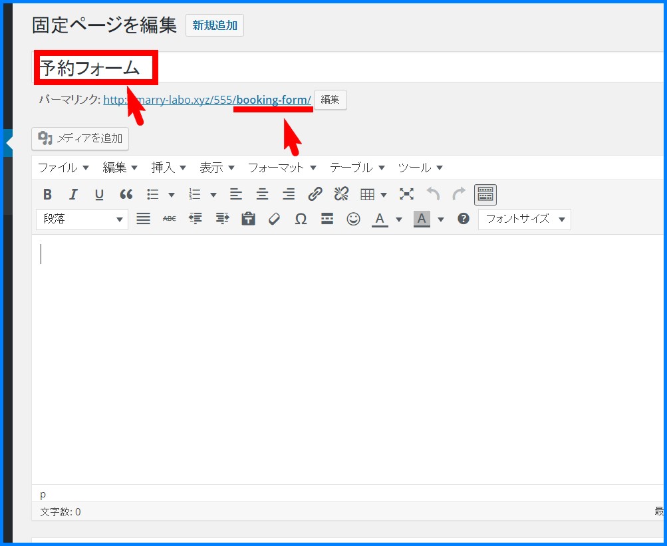Viewport: 667px width, 546px height.
Task: Toggle underline formatting
Action: coord(99,194)
